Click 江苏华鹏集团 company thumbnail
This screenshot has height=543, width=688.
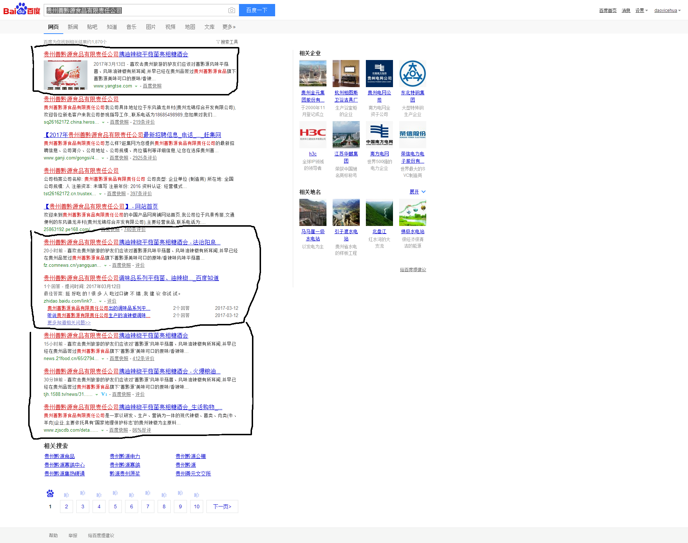pyautogui.click(x=346, y=134)
